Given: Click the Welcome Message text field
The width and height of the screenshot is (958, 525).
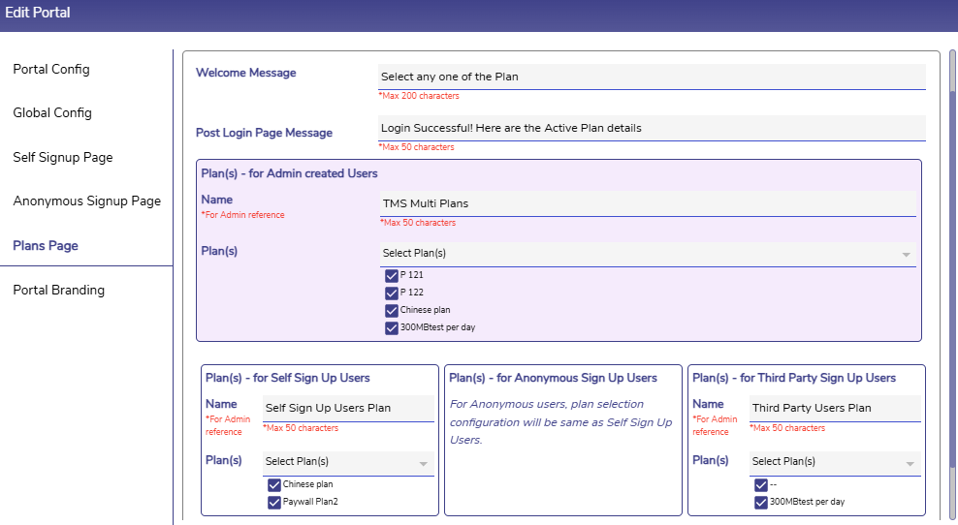Looking at the screenshot, I should (652, 77).
